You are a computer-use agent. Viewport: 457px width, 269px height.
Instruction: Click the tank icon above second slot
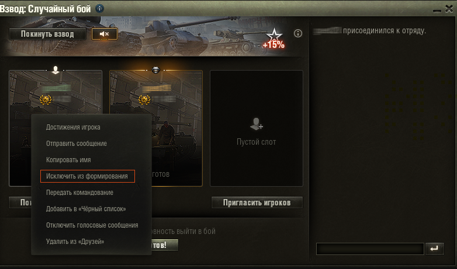156,70
